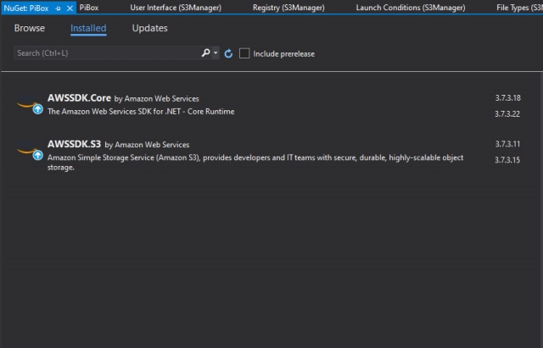Open the PiBox document tab

pyautogui.click(x=89, y=8)
